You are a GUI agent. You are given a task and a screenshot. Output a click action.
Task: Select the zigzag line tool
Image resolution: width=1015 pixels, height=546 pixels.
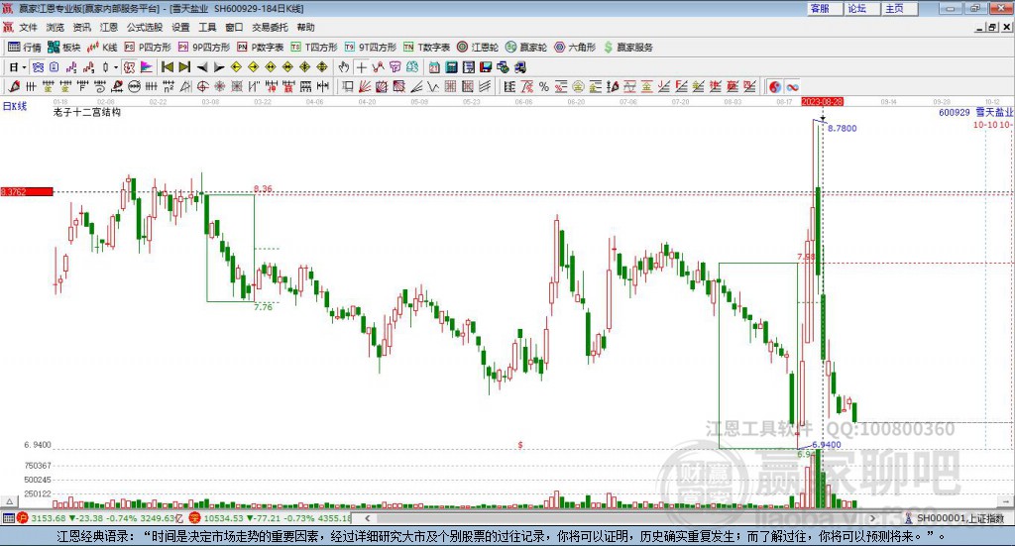pos(432,86)
